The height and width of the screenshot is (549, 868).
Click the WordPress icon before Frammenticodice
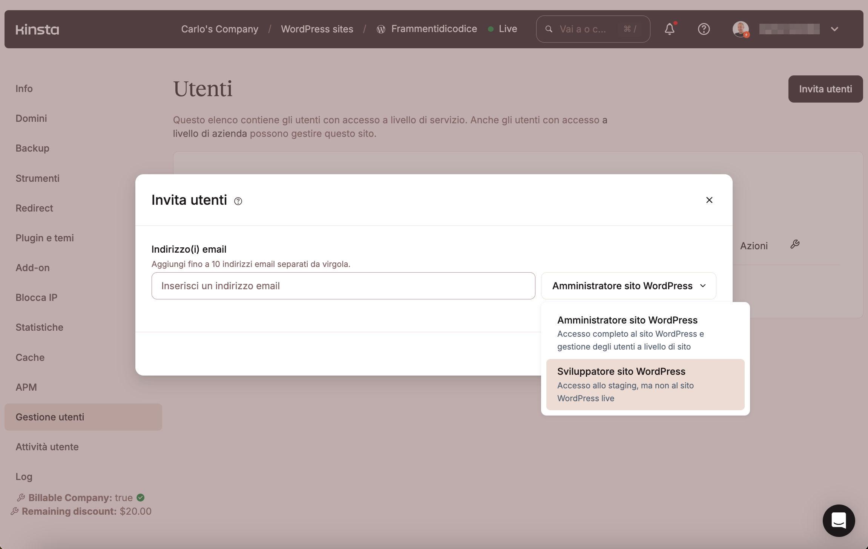(x=381, y=29)
